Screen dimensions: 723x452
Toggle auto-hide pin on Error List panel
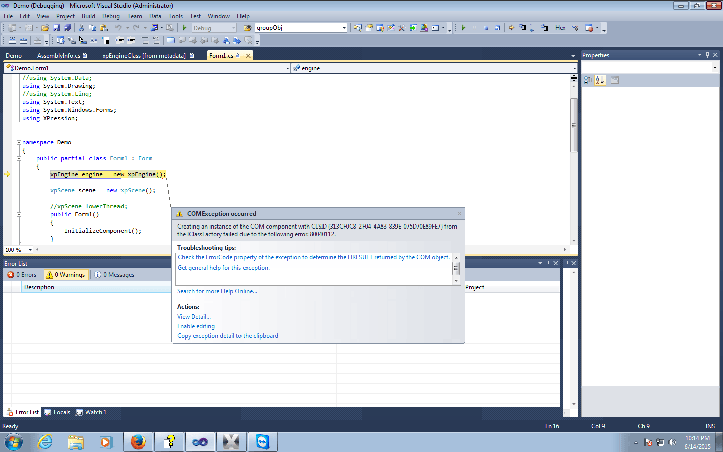pyautogui.click(x=548, y=263)
